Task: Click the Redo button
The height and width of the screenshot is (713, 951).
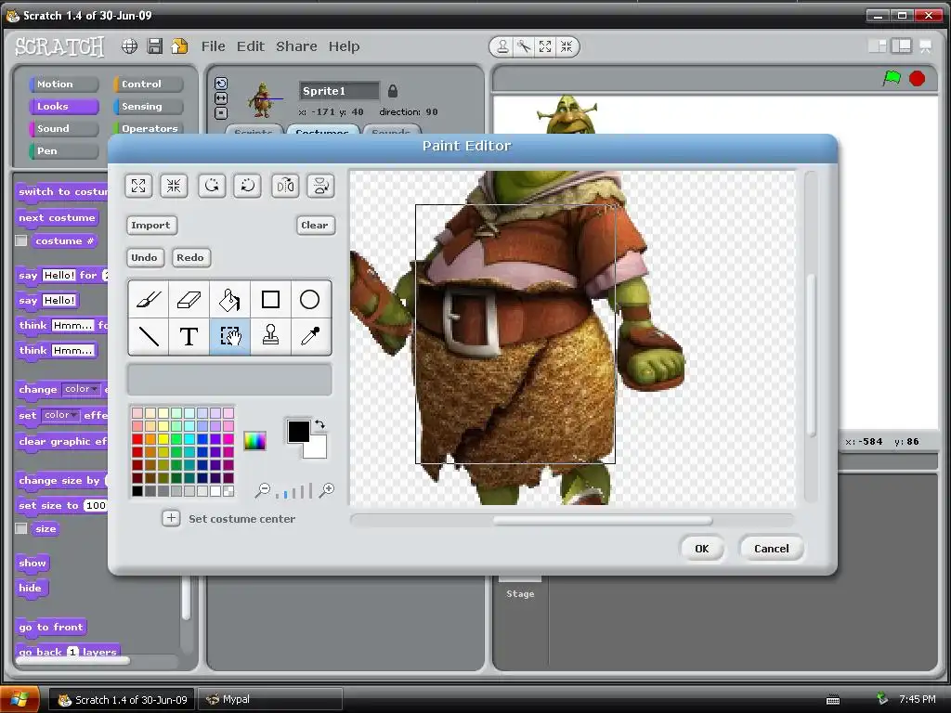Action: pyautogui.click(x=190, y=258)
